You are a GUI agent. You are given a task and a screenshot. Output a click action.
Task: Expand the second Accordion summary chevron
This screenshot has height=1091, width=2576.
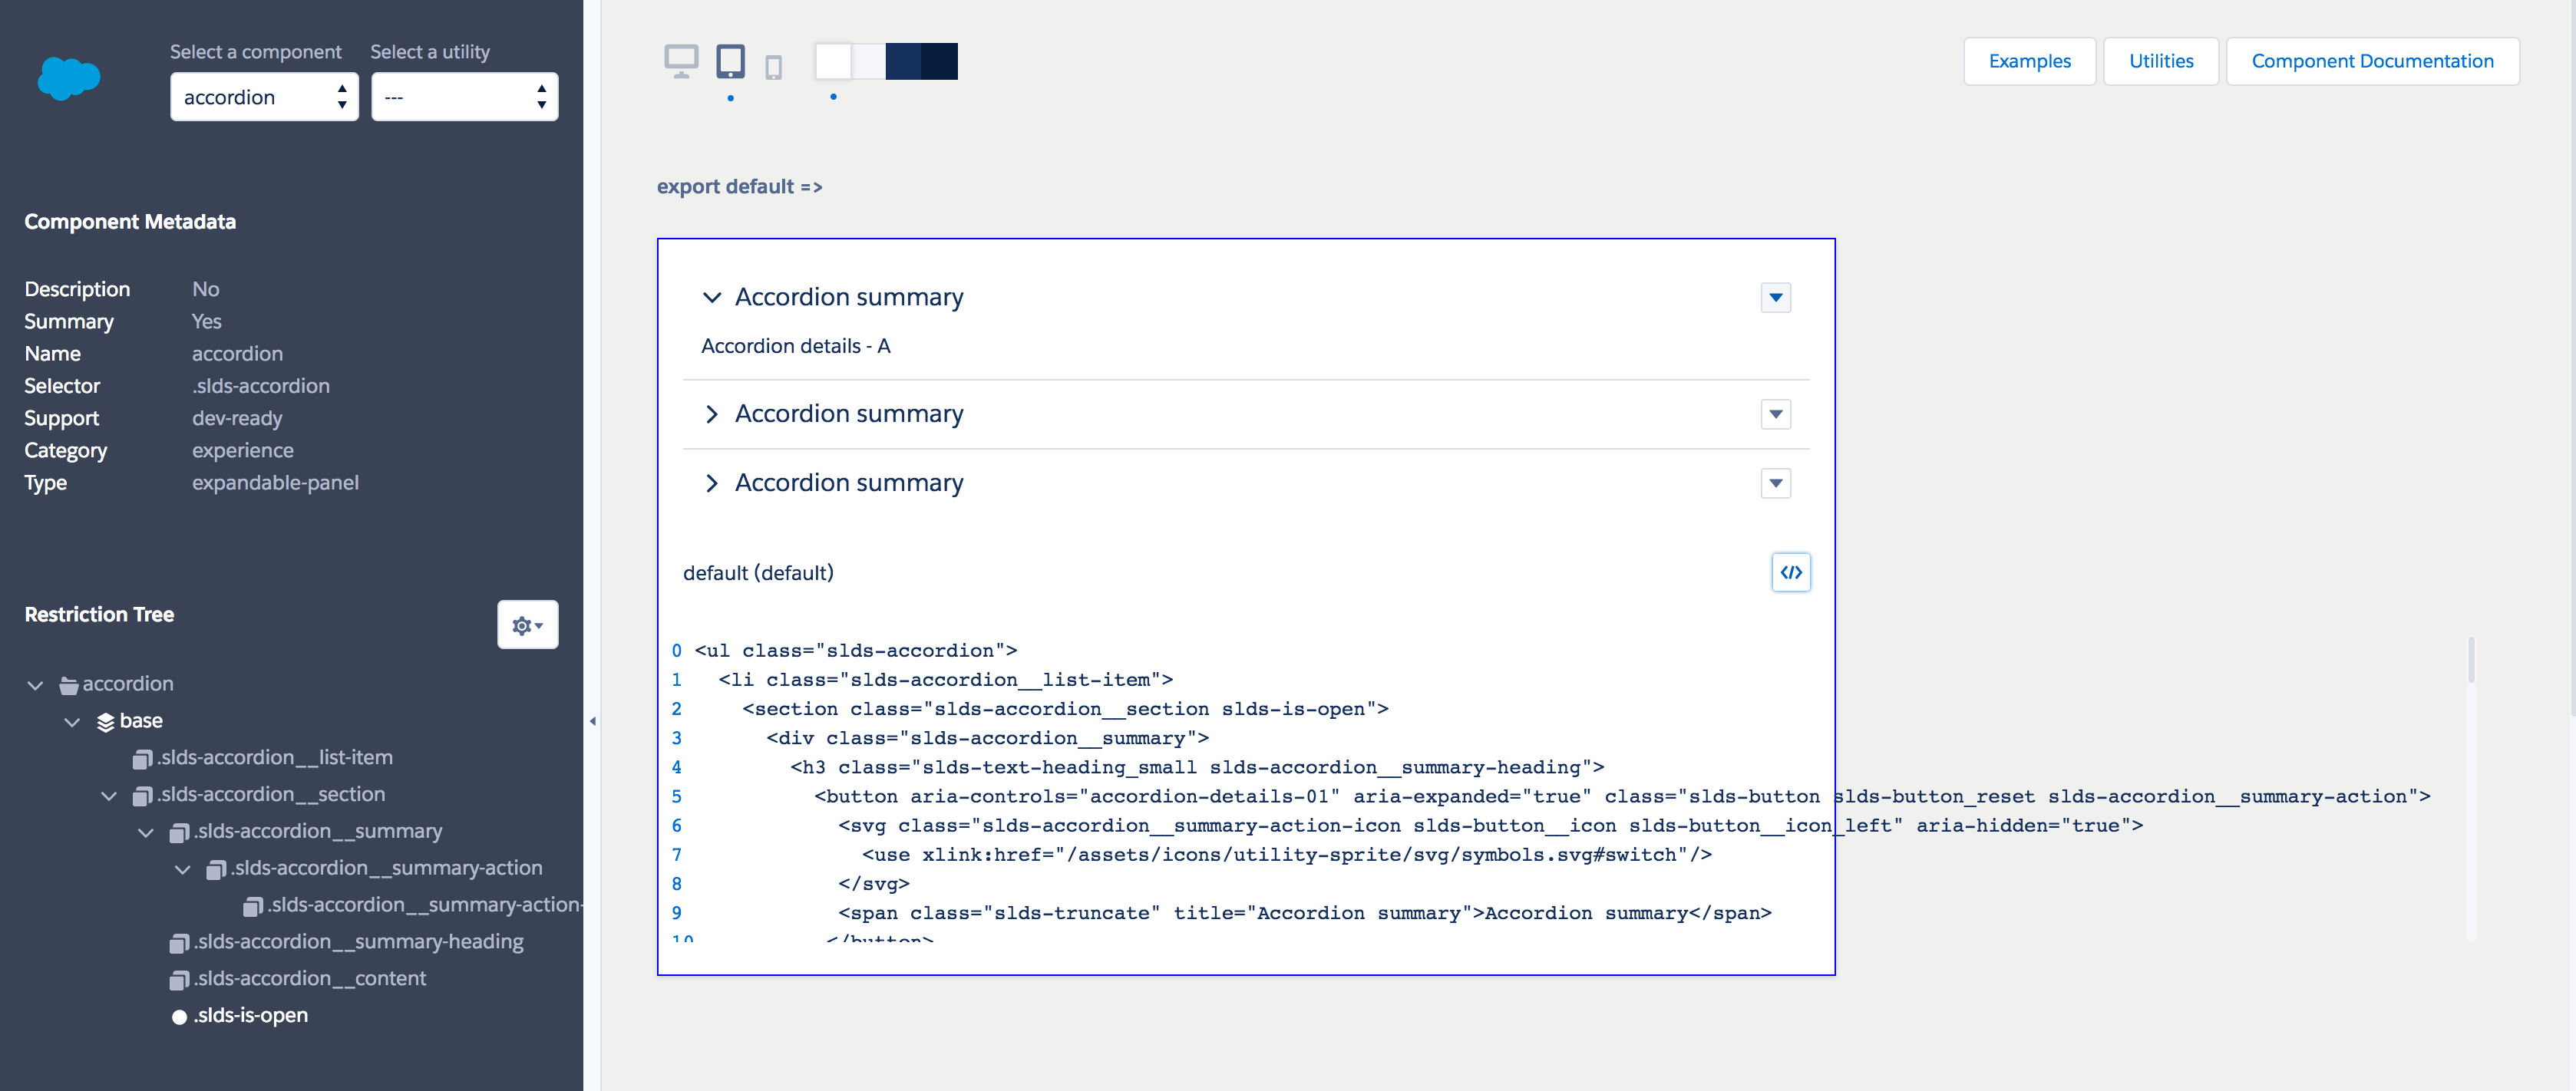click(x=712, y=414)
